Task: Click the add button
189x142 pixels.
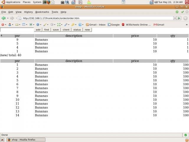Action: [38, 30]
